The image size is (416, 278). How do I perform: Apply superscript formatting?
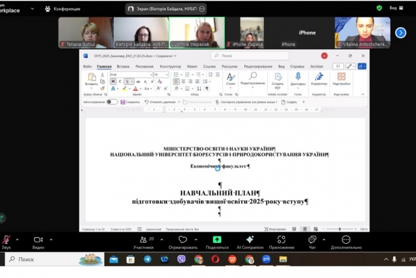[153, 81]
